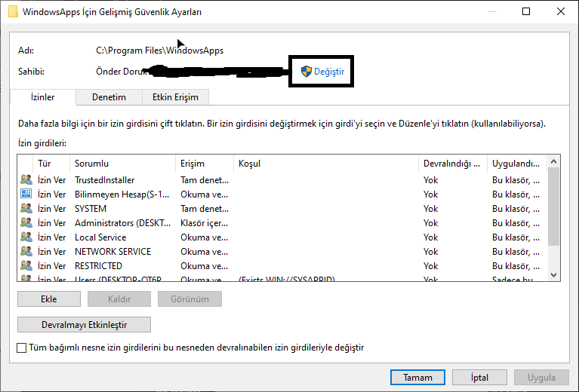This screenshot has height=392, width=579.
Task: Click the folder icon in title bar
Action: (x=13, y=12)
